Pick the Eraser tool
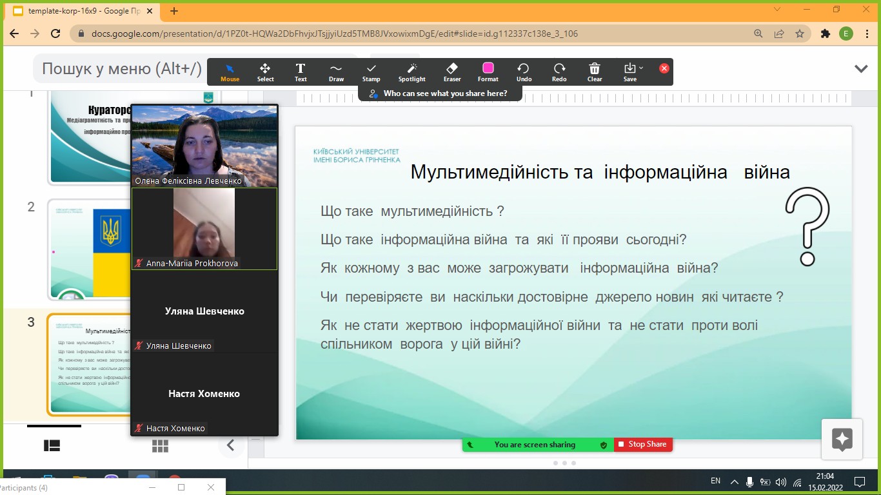This screenshot has height=495, width=881. tap(452, 72)
